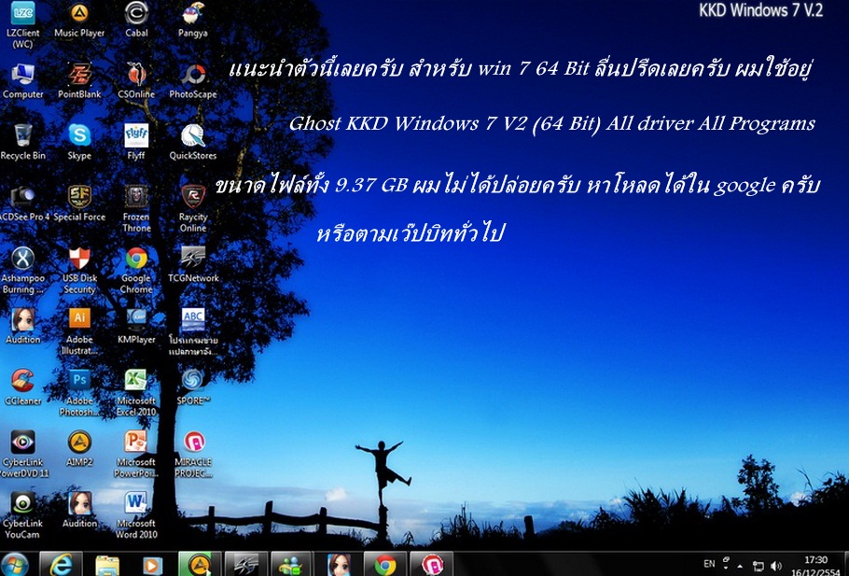Open Windows Media Player from taskbar

[153, 565]
